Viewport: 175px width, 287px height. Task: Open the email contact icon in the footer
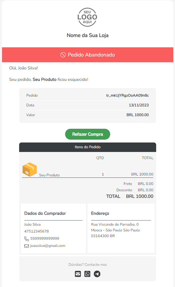coord(78,274)
